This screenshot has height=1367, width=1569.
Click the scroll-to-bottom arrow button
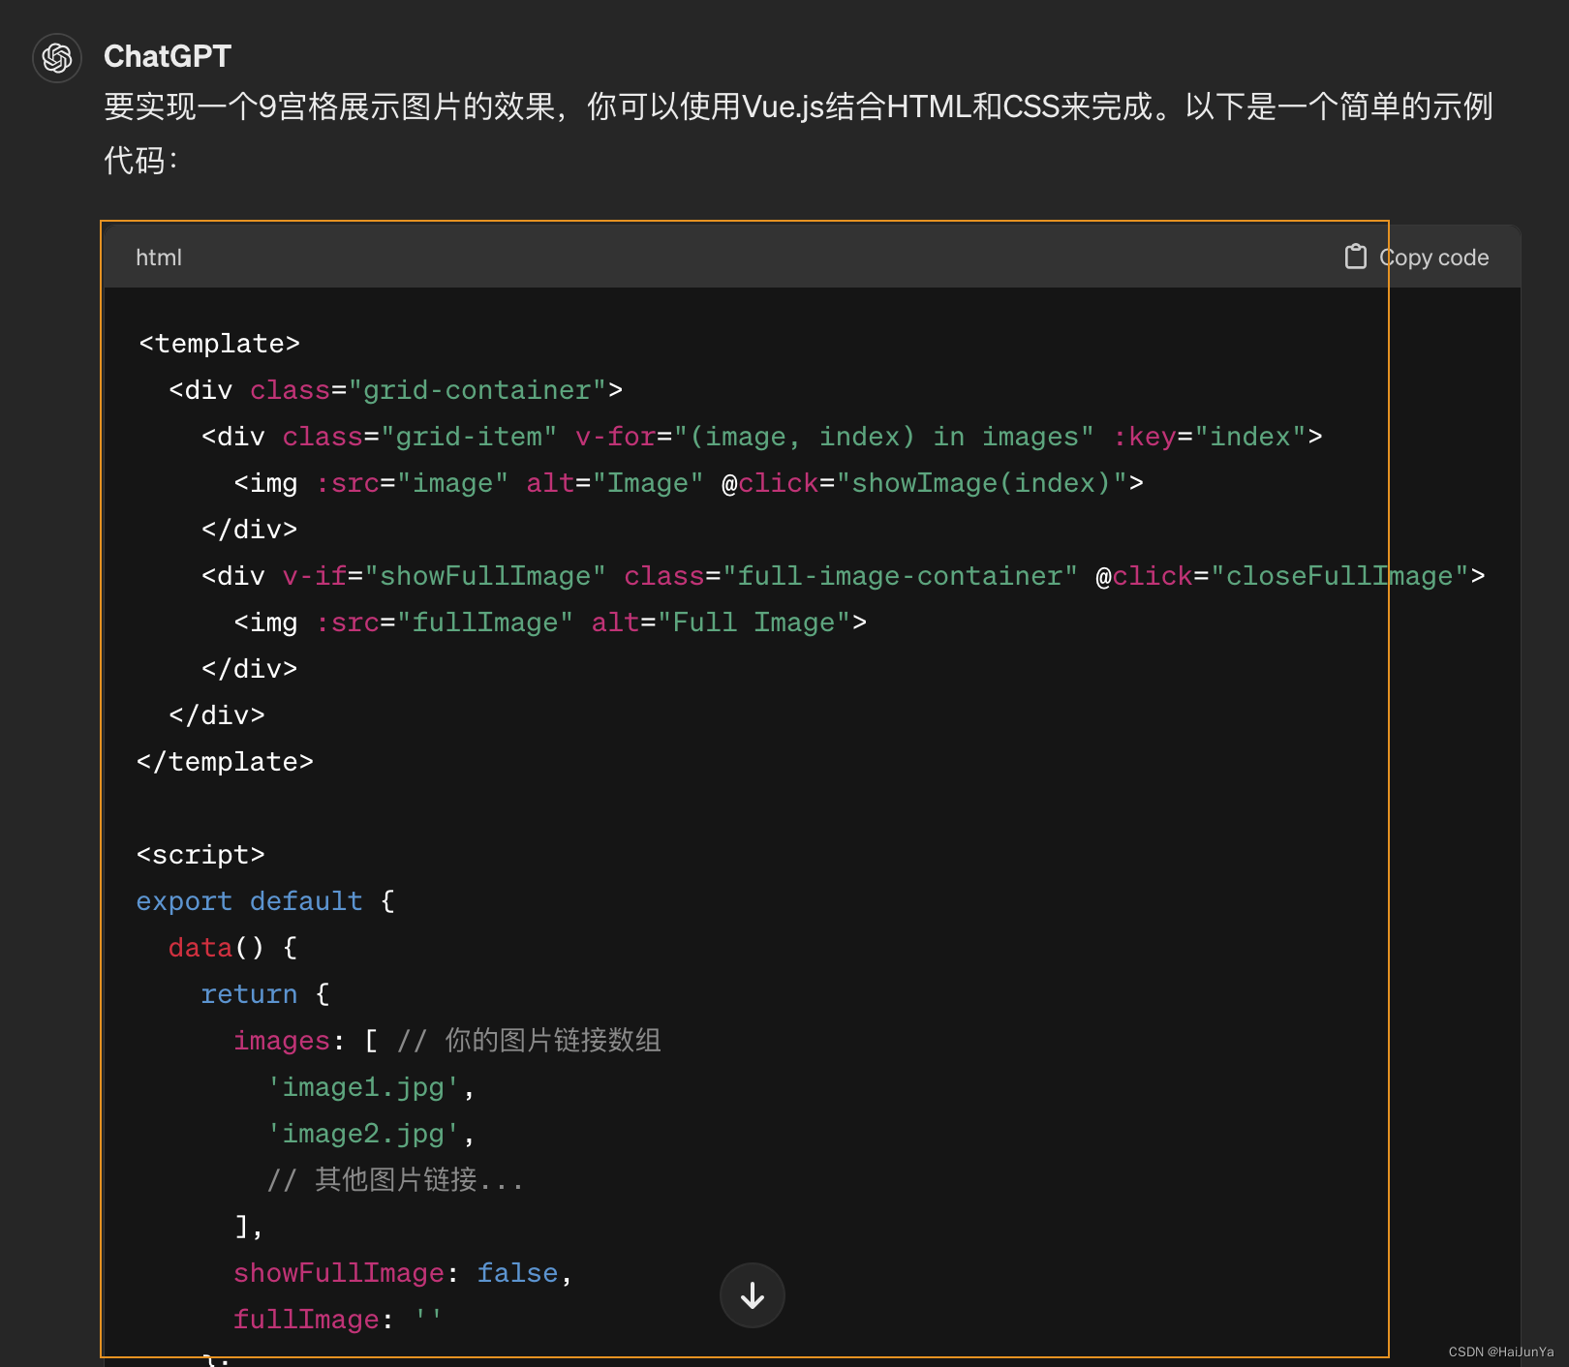(x=753, y=1295)
